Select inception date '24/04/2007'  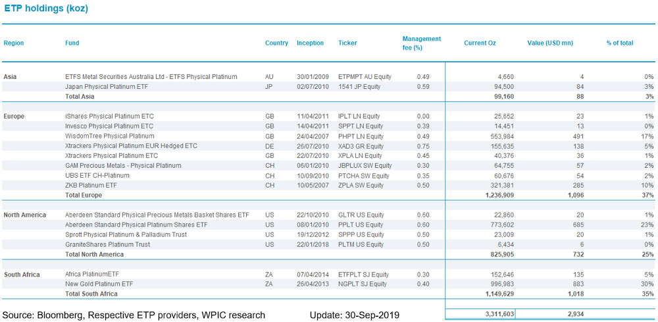[312, 136]
